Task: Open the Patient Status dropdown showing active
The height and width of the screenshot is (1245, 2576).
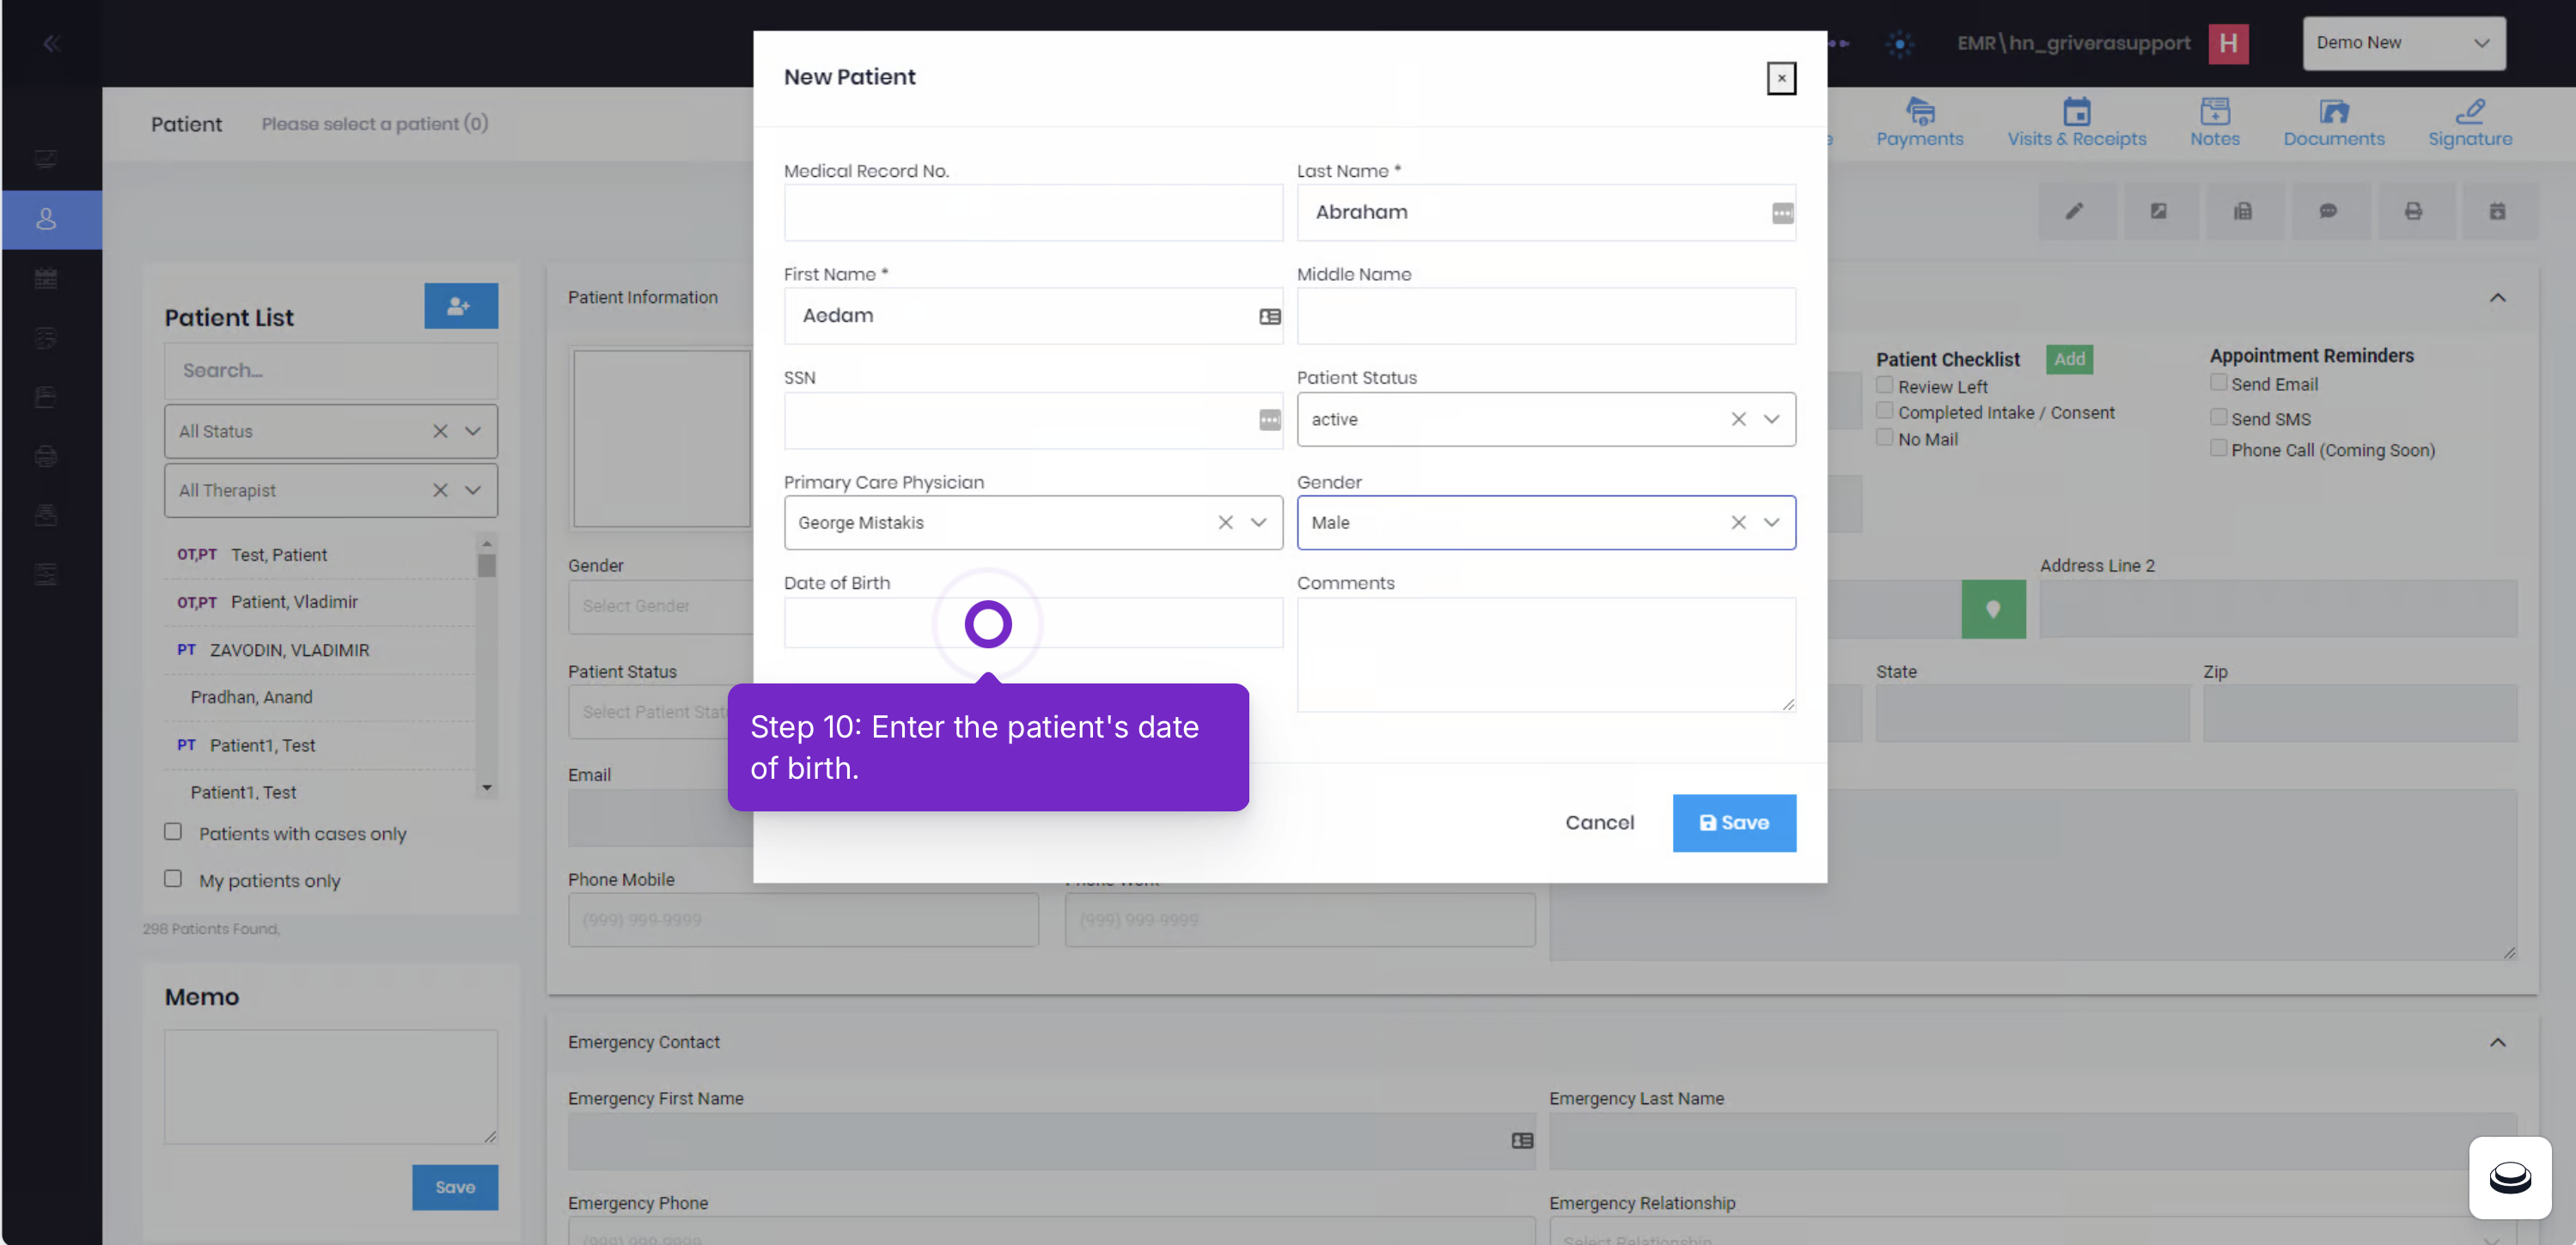Action: [1546, 419]
